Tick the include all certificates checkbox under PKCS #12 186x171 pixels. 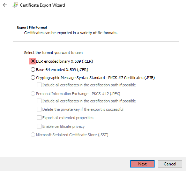tap(39, 101)
